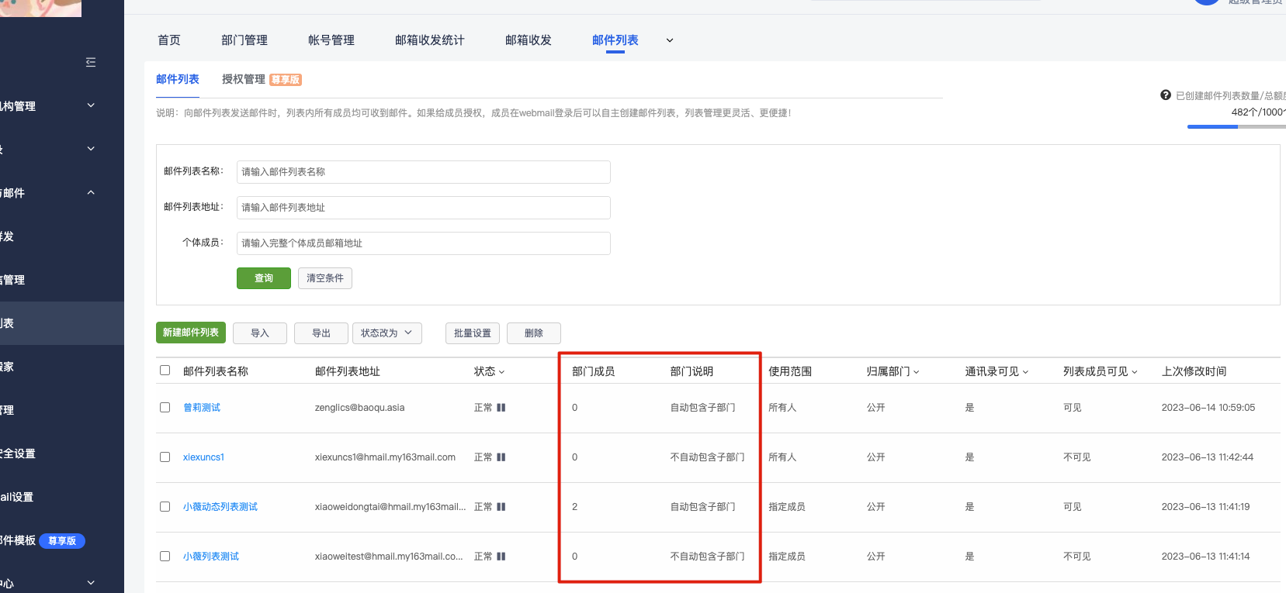The width and height of the screenshot is (1286, 593).
Task: Click the 尊享版 badge beside 授权管理
Action: tap(286, 80)
